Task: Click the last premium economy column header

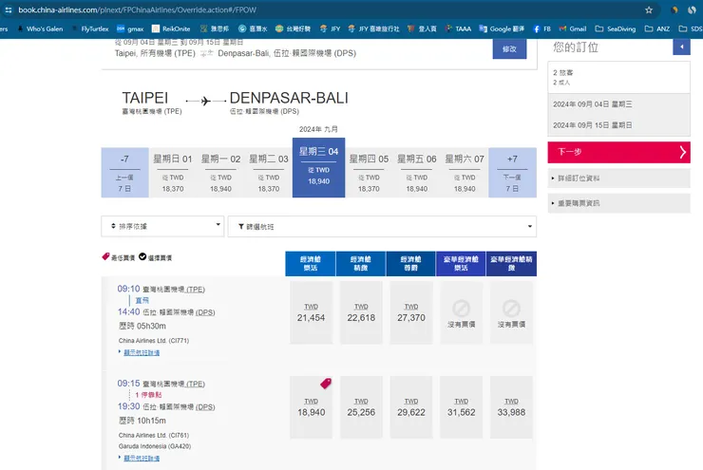Action: tap(511, 263)
